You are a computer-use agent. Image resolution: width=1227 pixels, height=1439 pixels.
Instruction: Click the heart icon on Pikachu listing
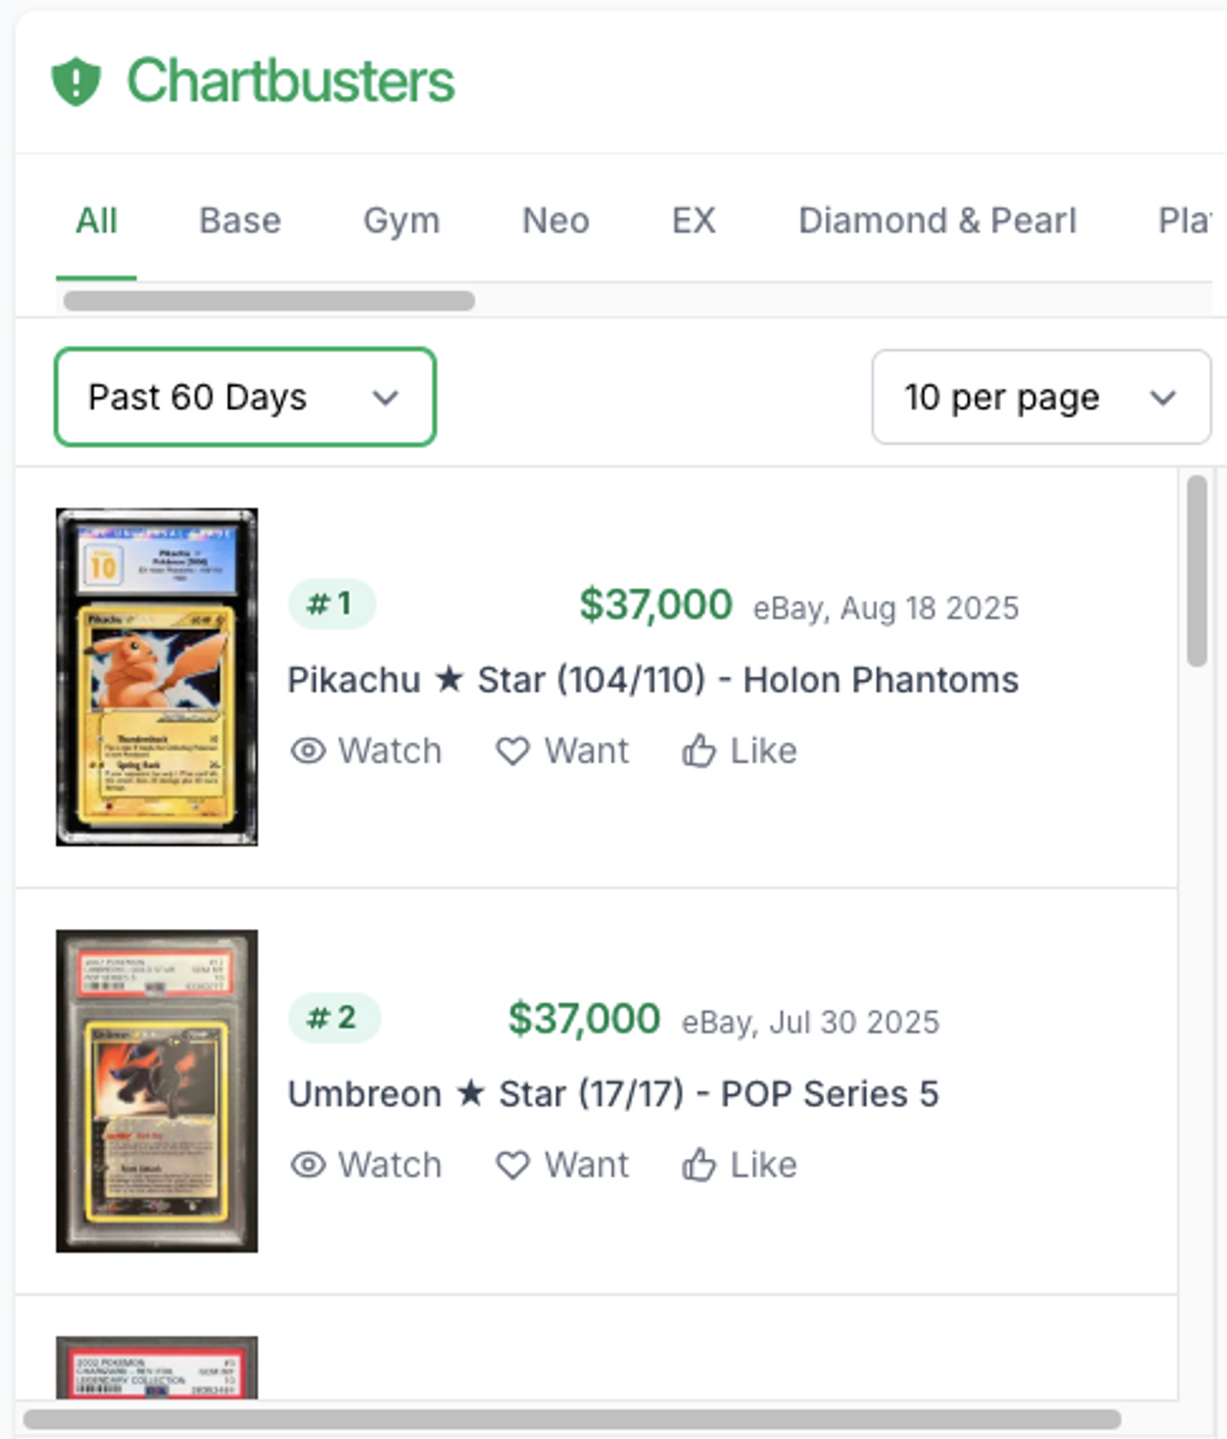click(x=513, y=751)
